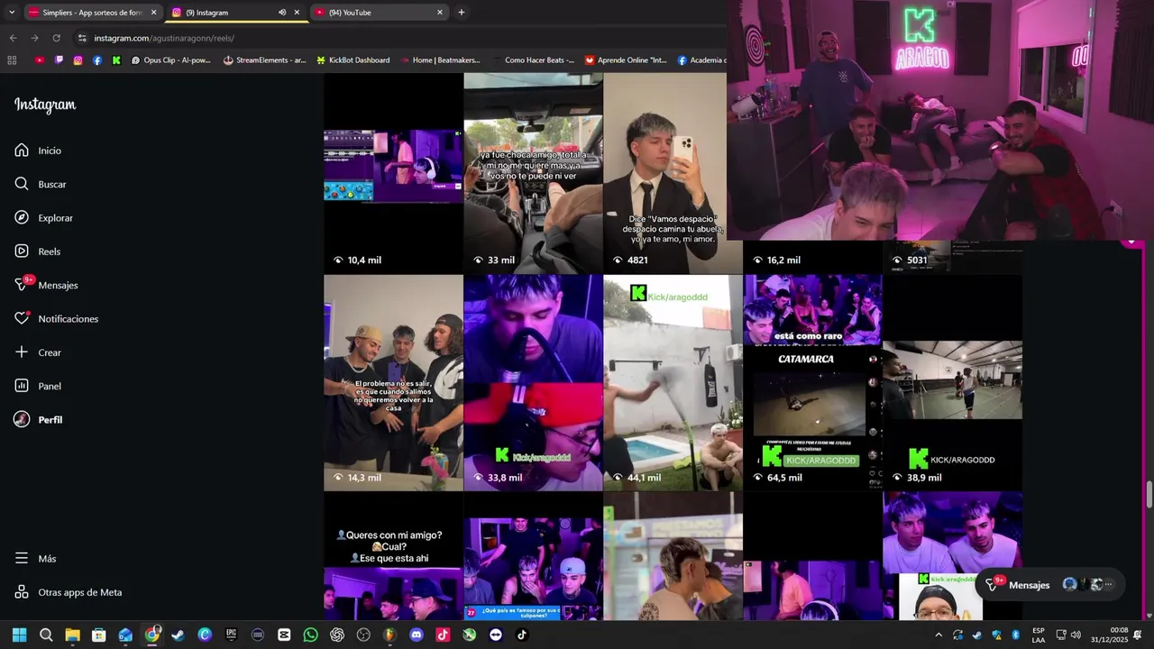The width and height of the screenshot is (1154, 649).
Task: Open the CATAMARCA reel with 64,5 mil views
Action: pos(812,383)
